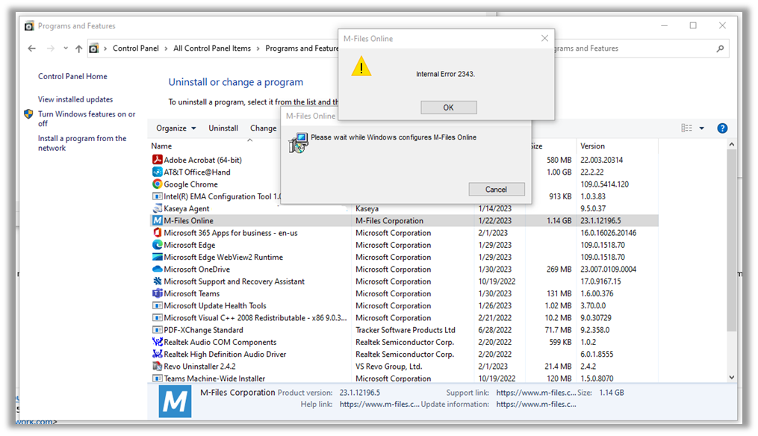Open the Organize dropdown menu

tap(176, 128)
